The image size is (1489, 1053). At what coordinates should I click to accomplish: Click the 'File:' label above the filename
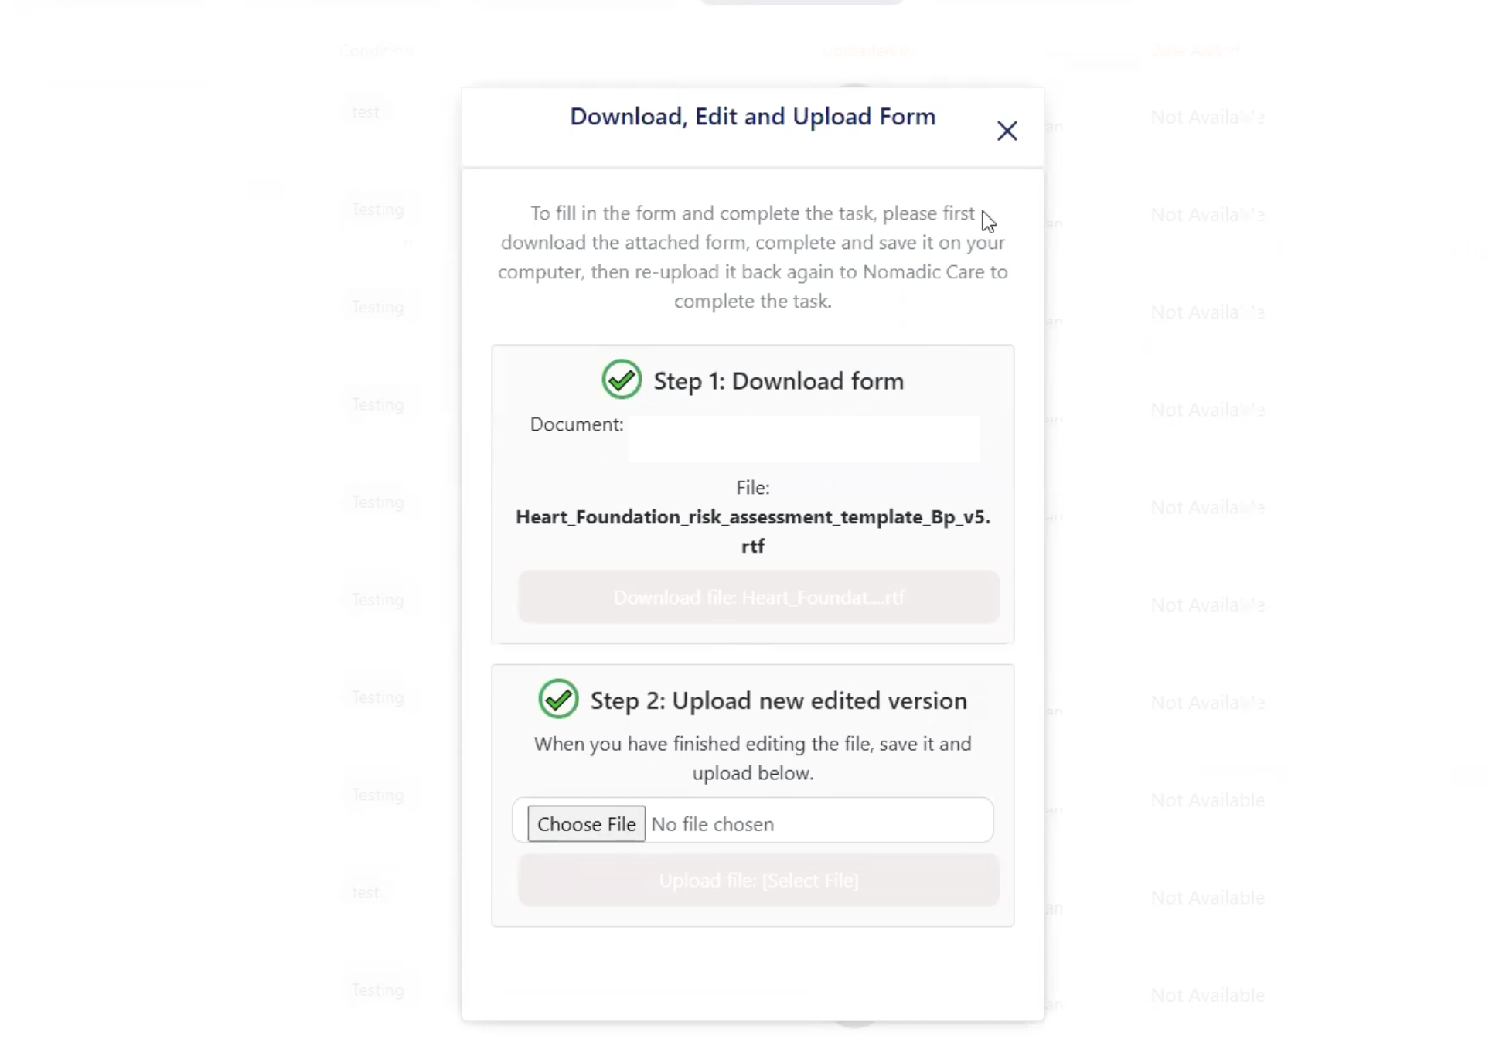[752, 488]
